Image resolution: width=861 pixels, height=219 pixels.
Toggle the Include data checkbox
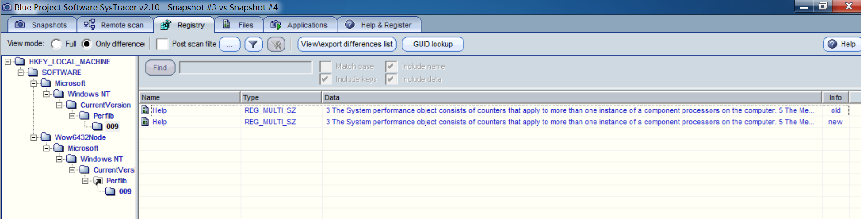(391, 79)
